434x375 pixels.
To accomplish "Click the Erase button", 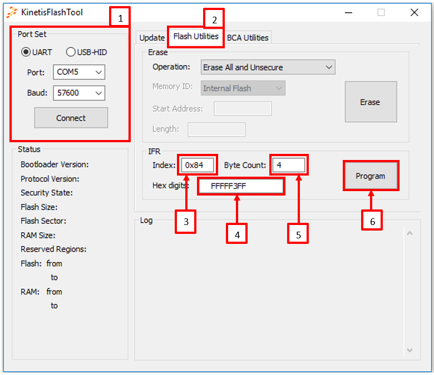I will 371,102.
